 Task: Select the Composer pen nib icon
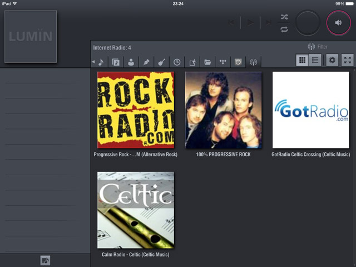click(x=146, y=62)
